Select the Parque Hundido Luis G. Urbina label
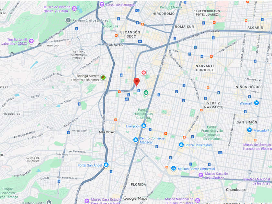The width and height of the screenshot is (272, 204). pyautogui.click(x=143, y=114)
